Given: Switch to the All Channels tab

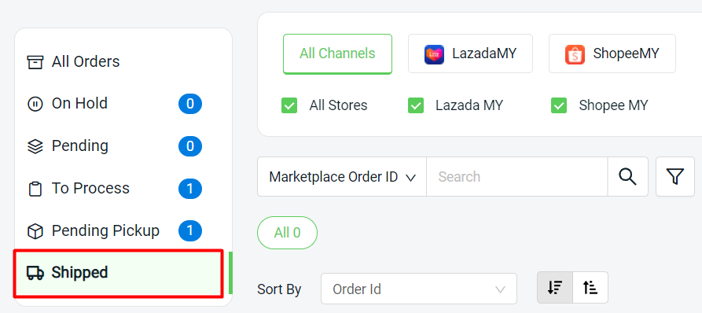Looking at the screenshot, I should tap(337, 53).
